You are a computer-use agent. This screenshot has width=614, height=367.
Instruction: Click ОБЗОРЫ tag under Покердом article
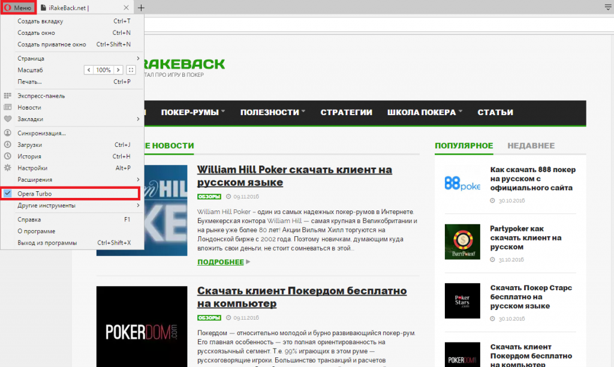209,318
